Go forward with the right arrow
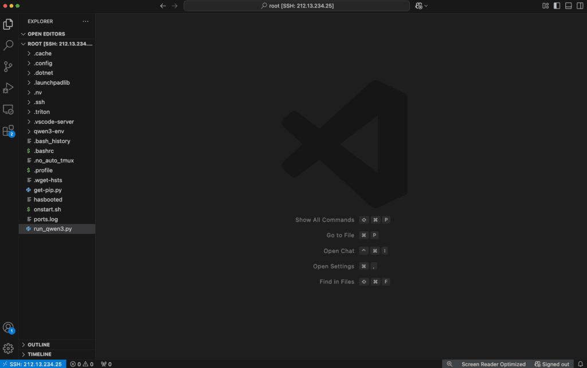 pyautogui.click(x=174, y=6)
